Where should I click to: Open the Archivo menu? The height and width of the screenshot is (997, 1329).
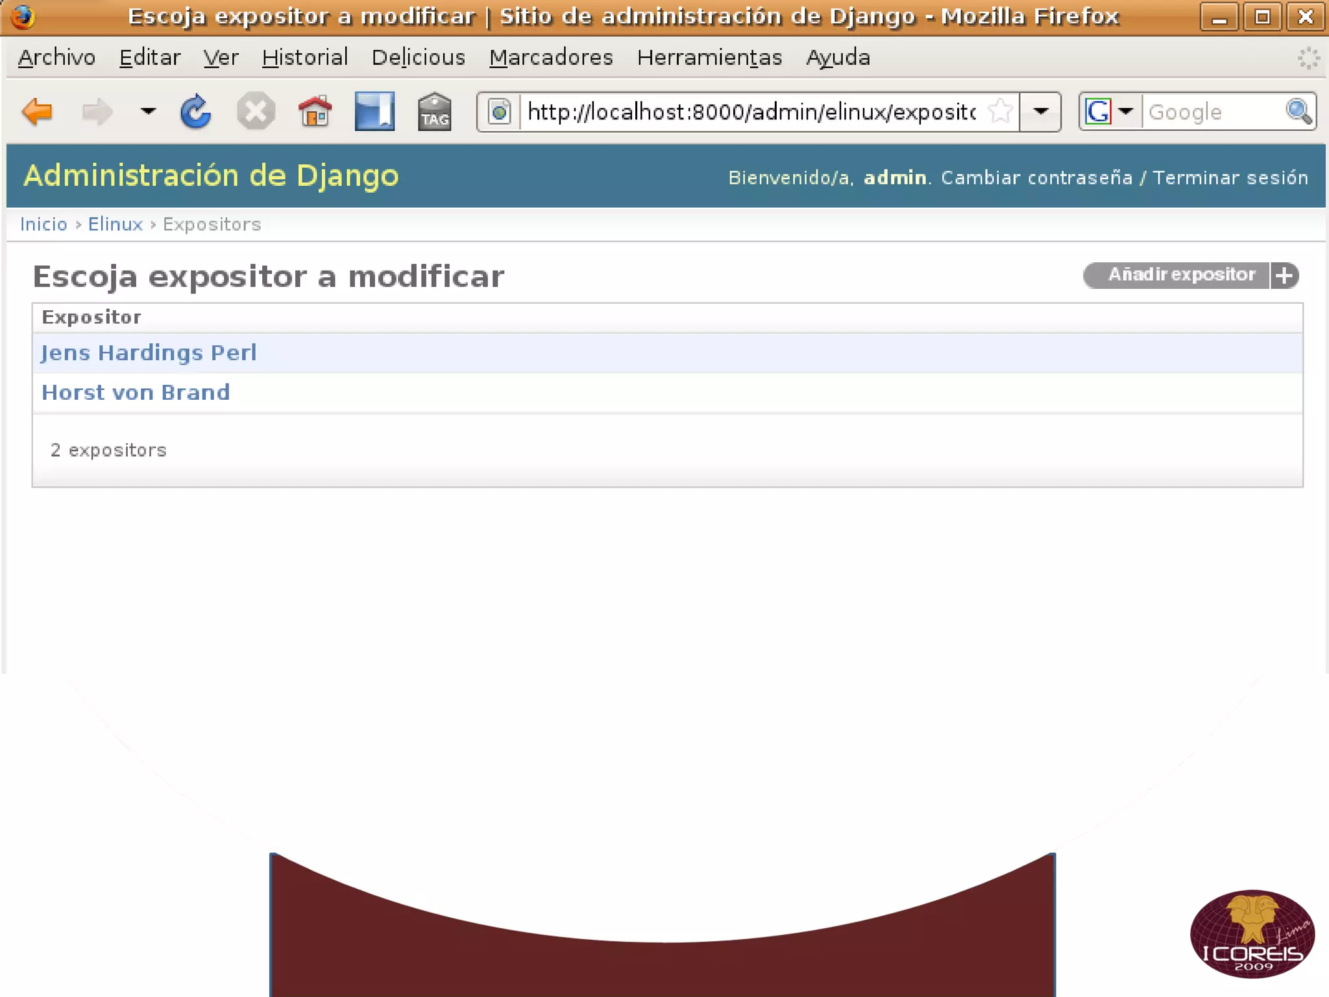tap(56, 58)
